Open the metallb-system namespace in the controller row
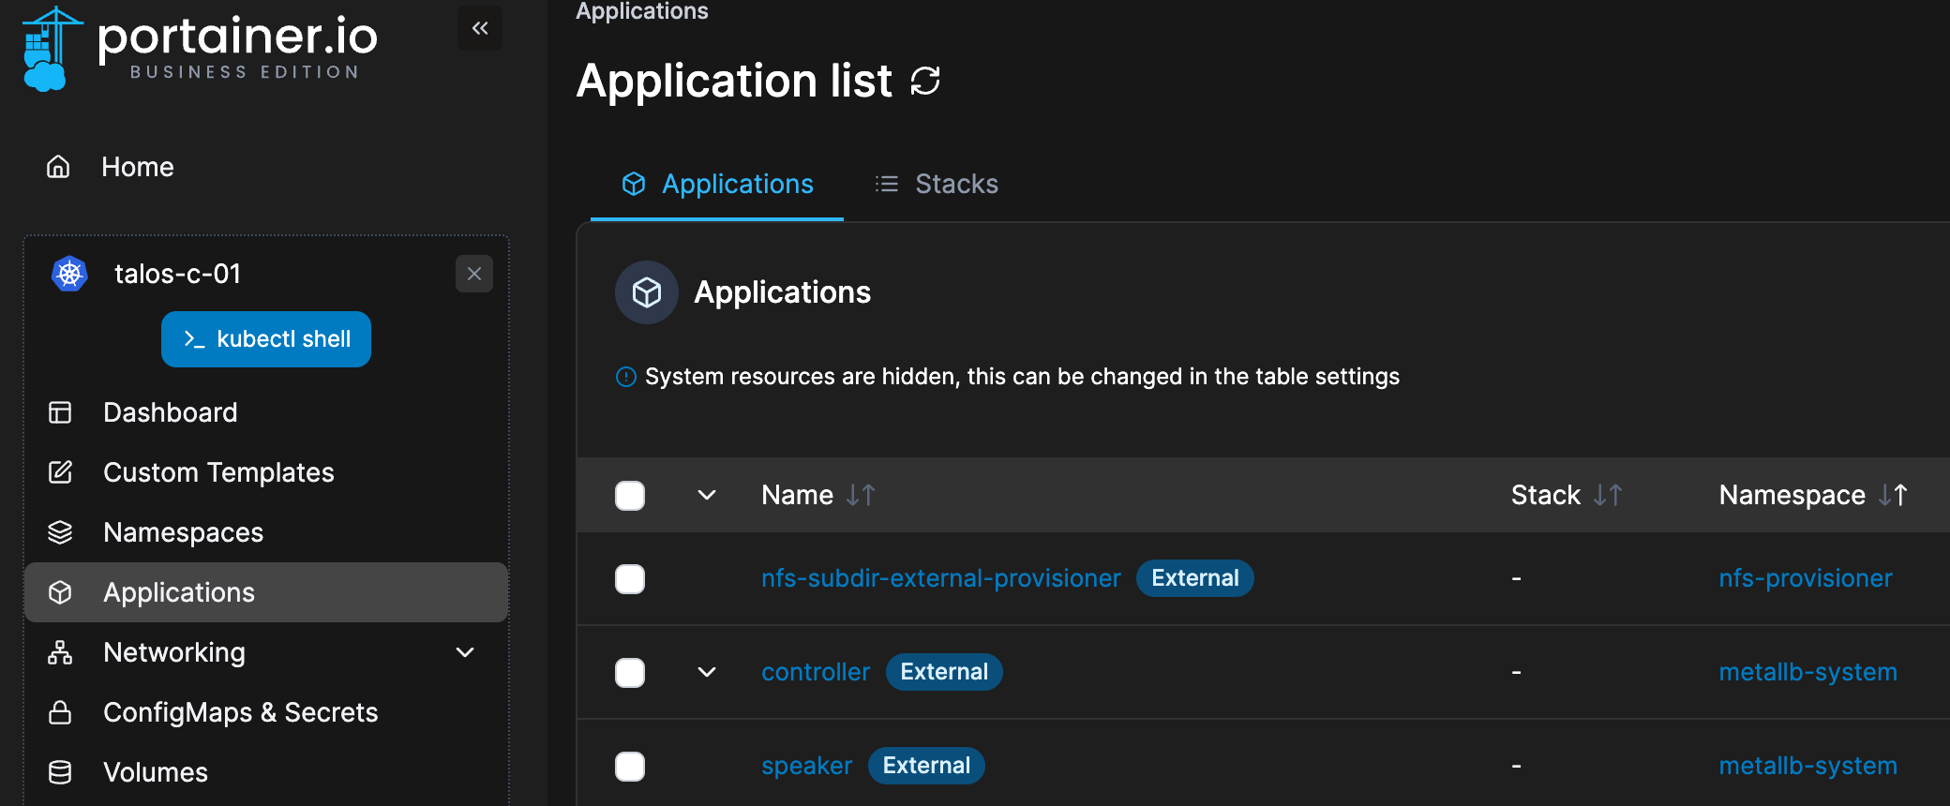Screen dimensions: 1950x806 click(x=1808, y=672)
